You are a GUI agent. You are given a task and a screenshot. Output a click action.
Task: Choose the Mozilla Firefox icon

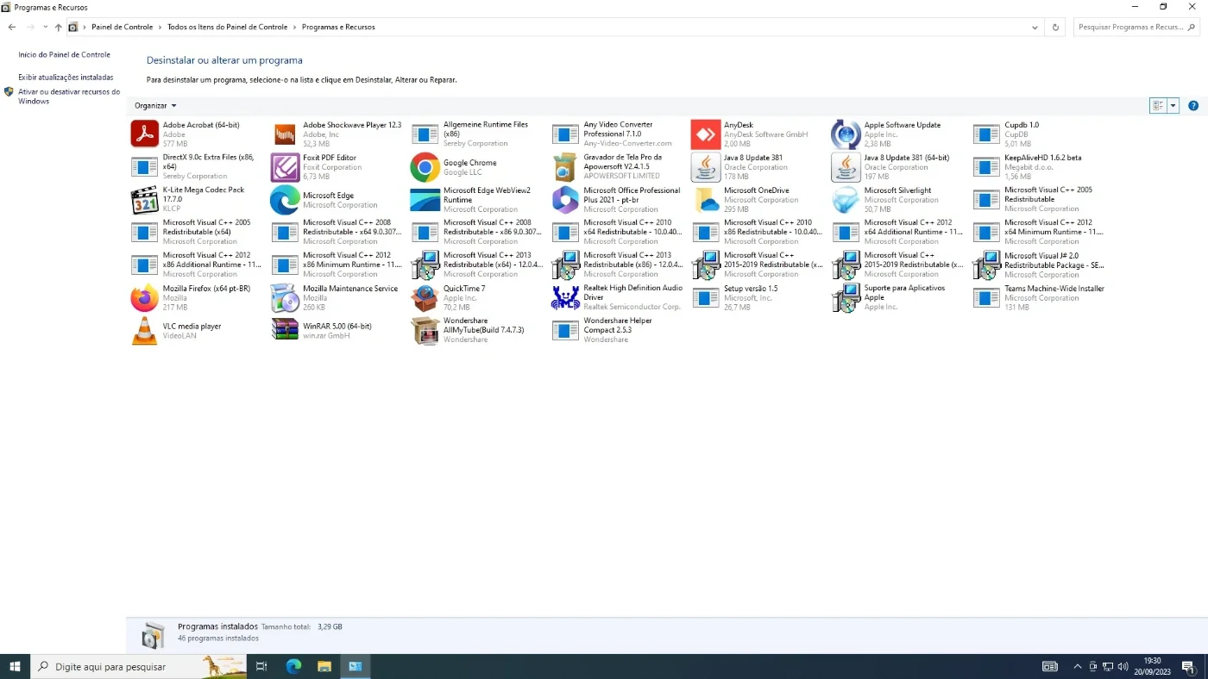[145, 298]
